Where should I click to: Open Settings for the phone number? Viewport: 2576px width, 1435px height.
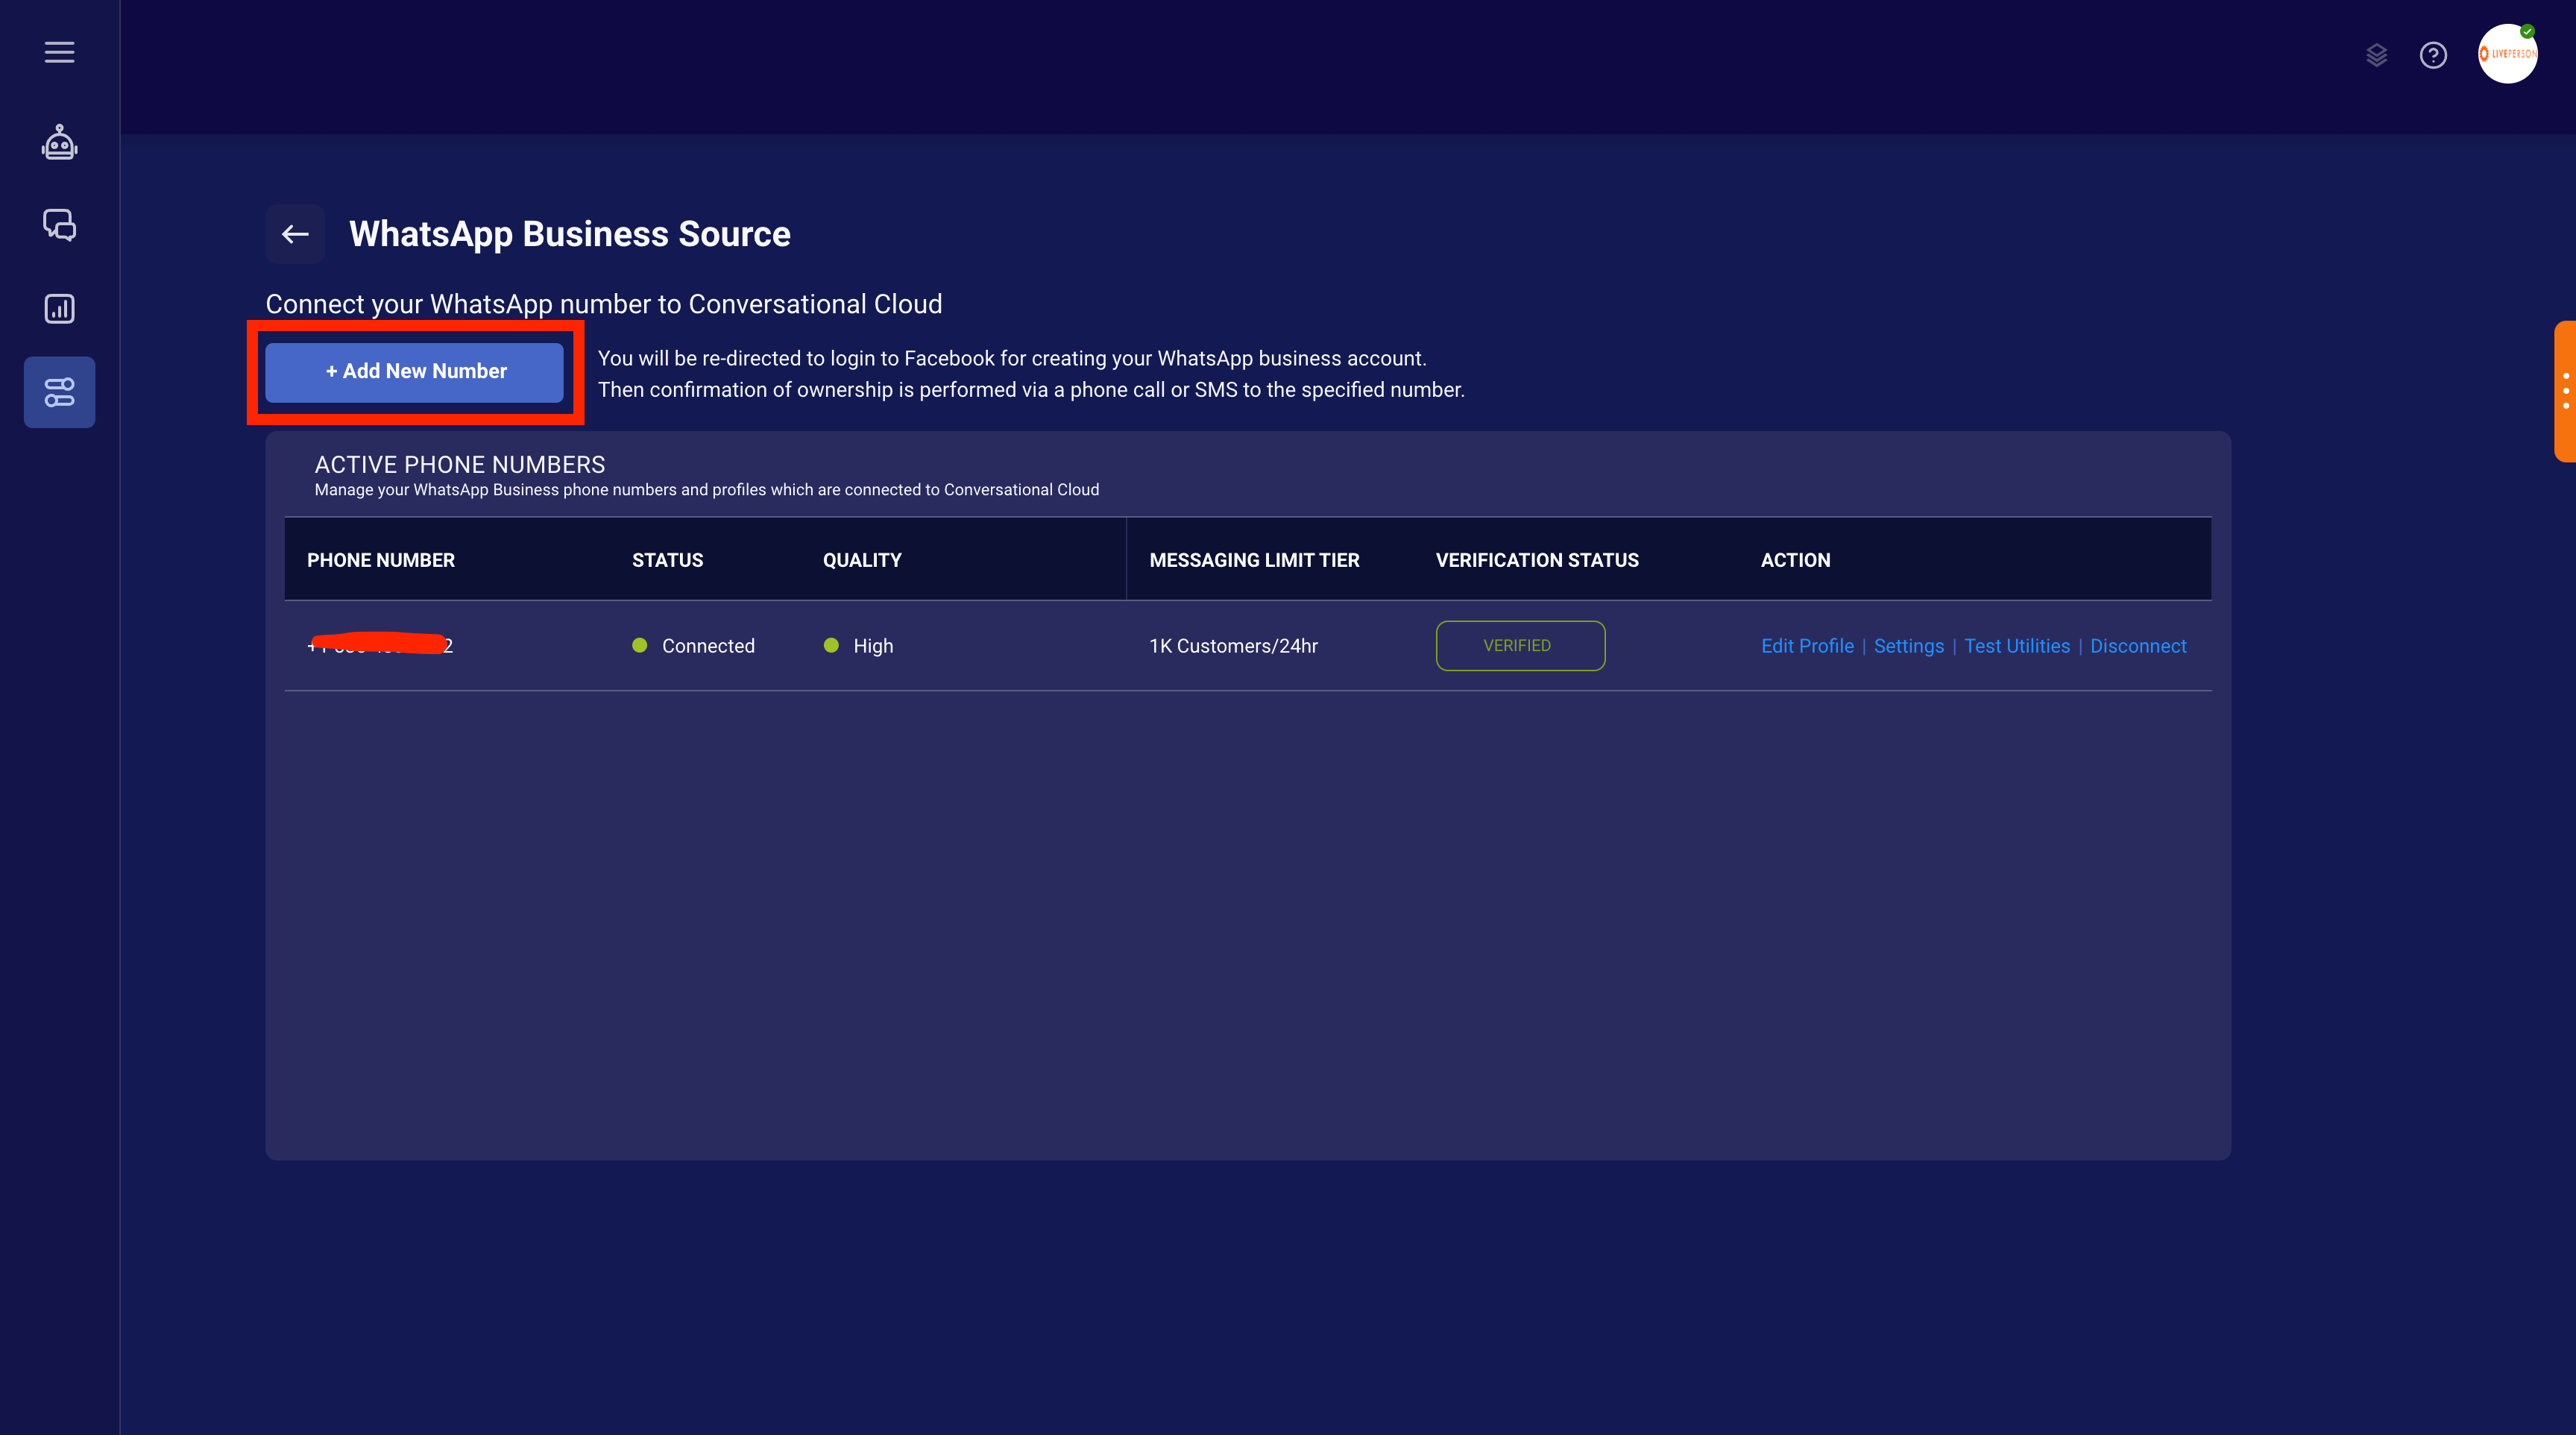point(1908,646)
